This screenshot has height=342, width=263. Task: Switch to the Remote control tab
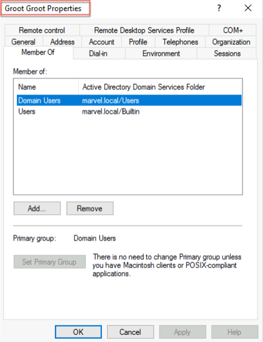click(x=42, y=30)
